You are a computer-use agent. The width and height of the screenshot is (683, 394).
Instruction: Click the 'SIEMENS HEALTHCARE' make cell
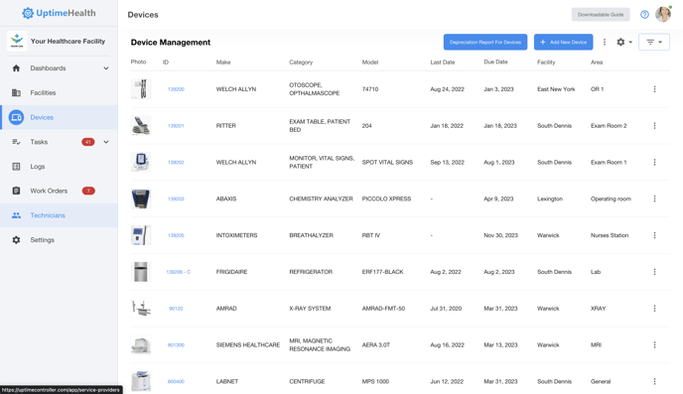(248, 345)
